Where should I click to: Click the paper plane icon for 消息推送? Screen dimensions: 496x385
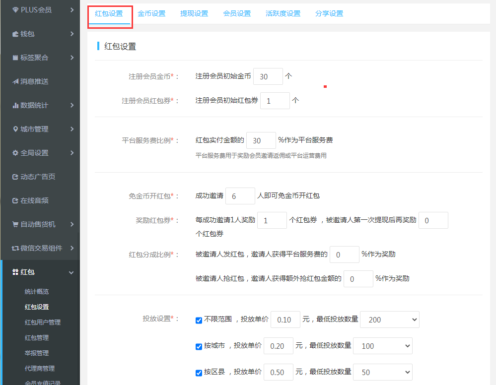pos(16,81)
